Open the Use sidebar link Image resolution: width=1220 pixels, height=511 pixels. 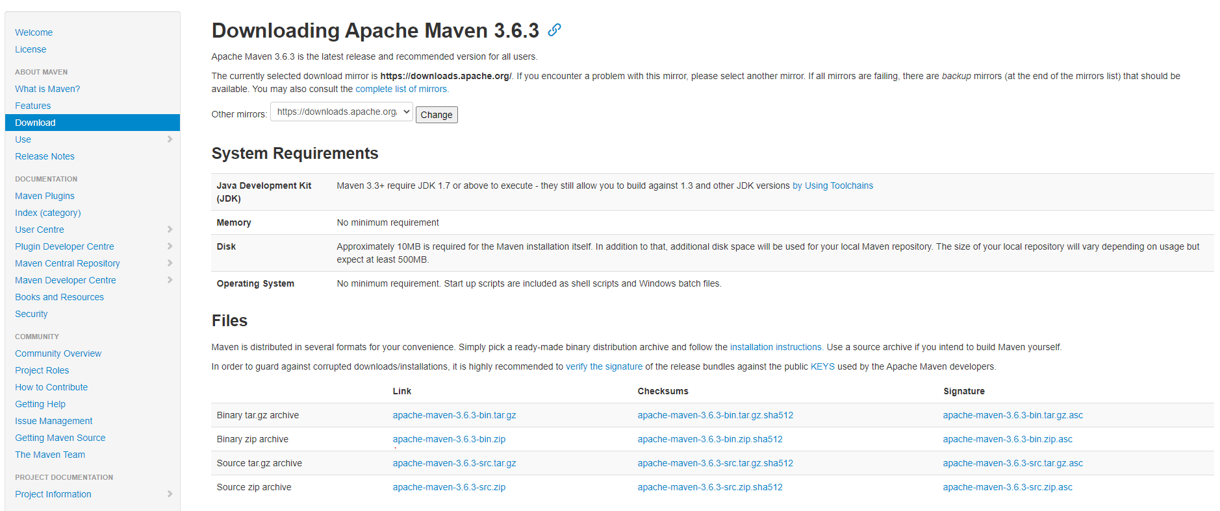pyautogui.click(x=23, y=139)
